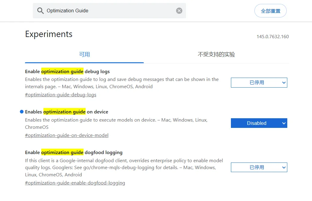Click the version number 145.0.7632.160
The width and height of the screenshot is (312, 201).
(x=273, y=37)
